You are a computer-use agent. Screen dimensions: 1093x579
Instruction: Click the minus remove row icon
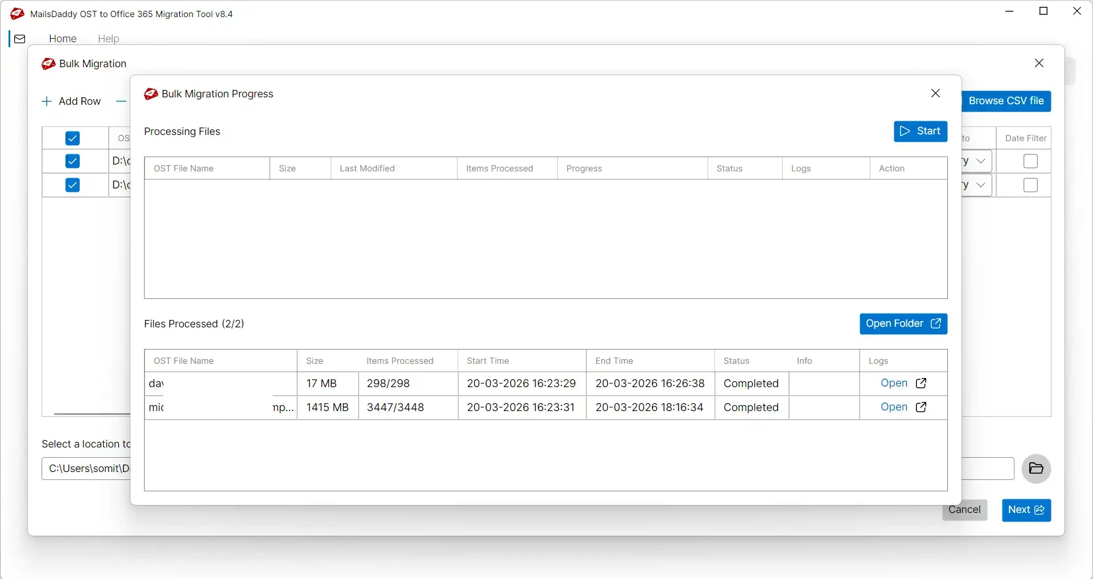(121, 101)
